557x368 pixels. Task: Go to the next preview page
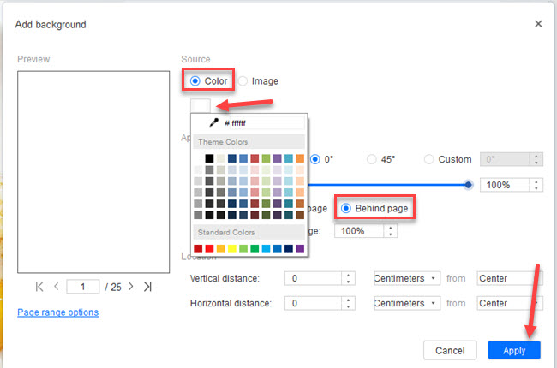point(131,286)
